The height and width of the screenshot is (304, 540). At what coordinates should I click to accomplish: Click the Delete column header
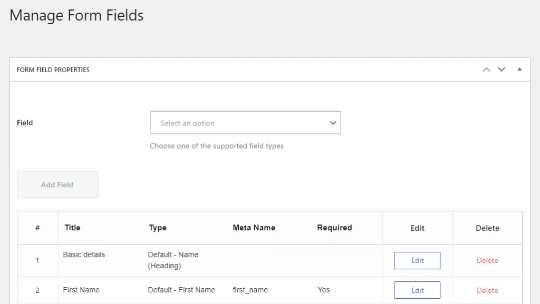(487, 228)
